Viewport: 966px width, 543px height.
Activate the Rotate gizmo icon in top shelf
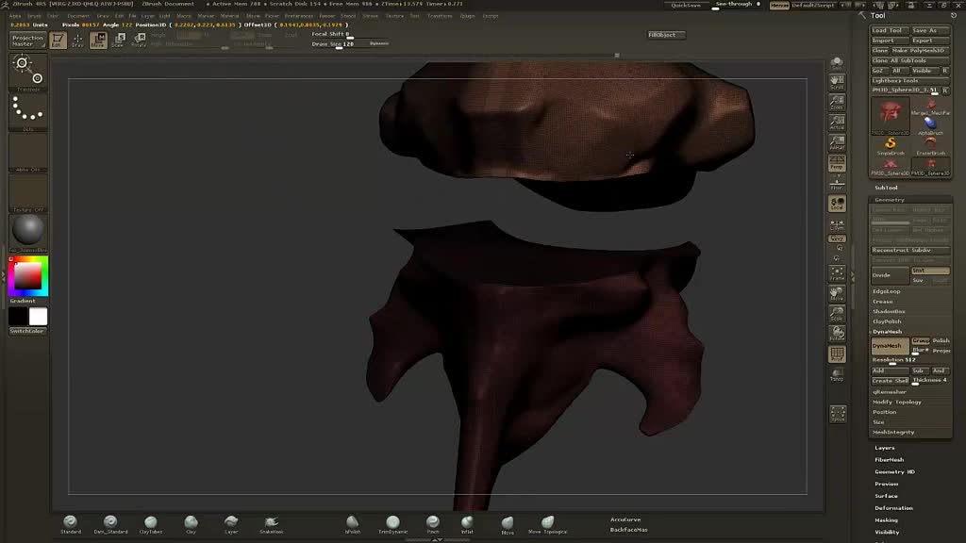(x=139, y=40)
